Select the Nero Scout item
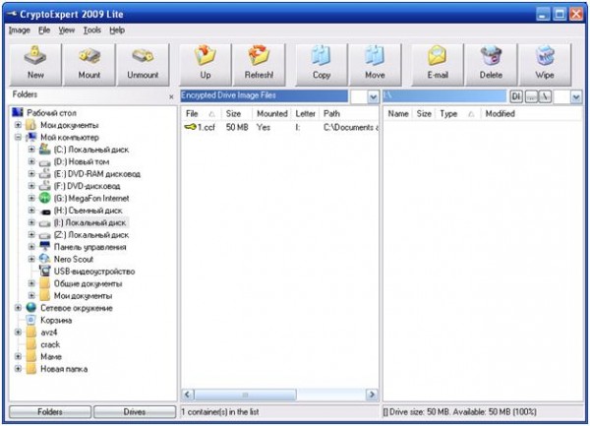Screen dimensions: 590x426 pyautogui.click(x=74, y=259)
